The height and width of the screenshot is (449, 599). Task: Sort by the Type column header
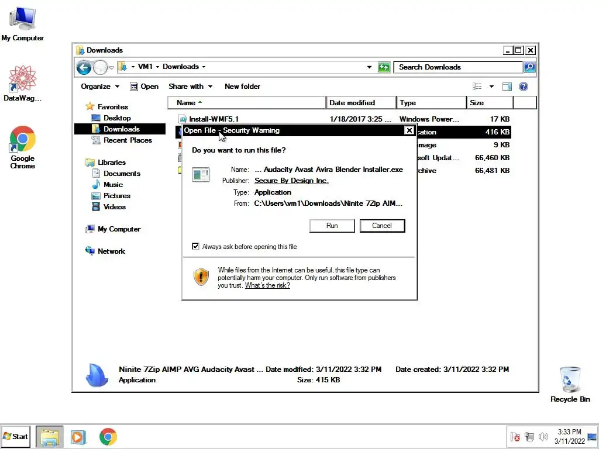click(x=431, y=103)
